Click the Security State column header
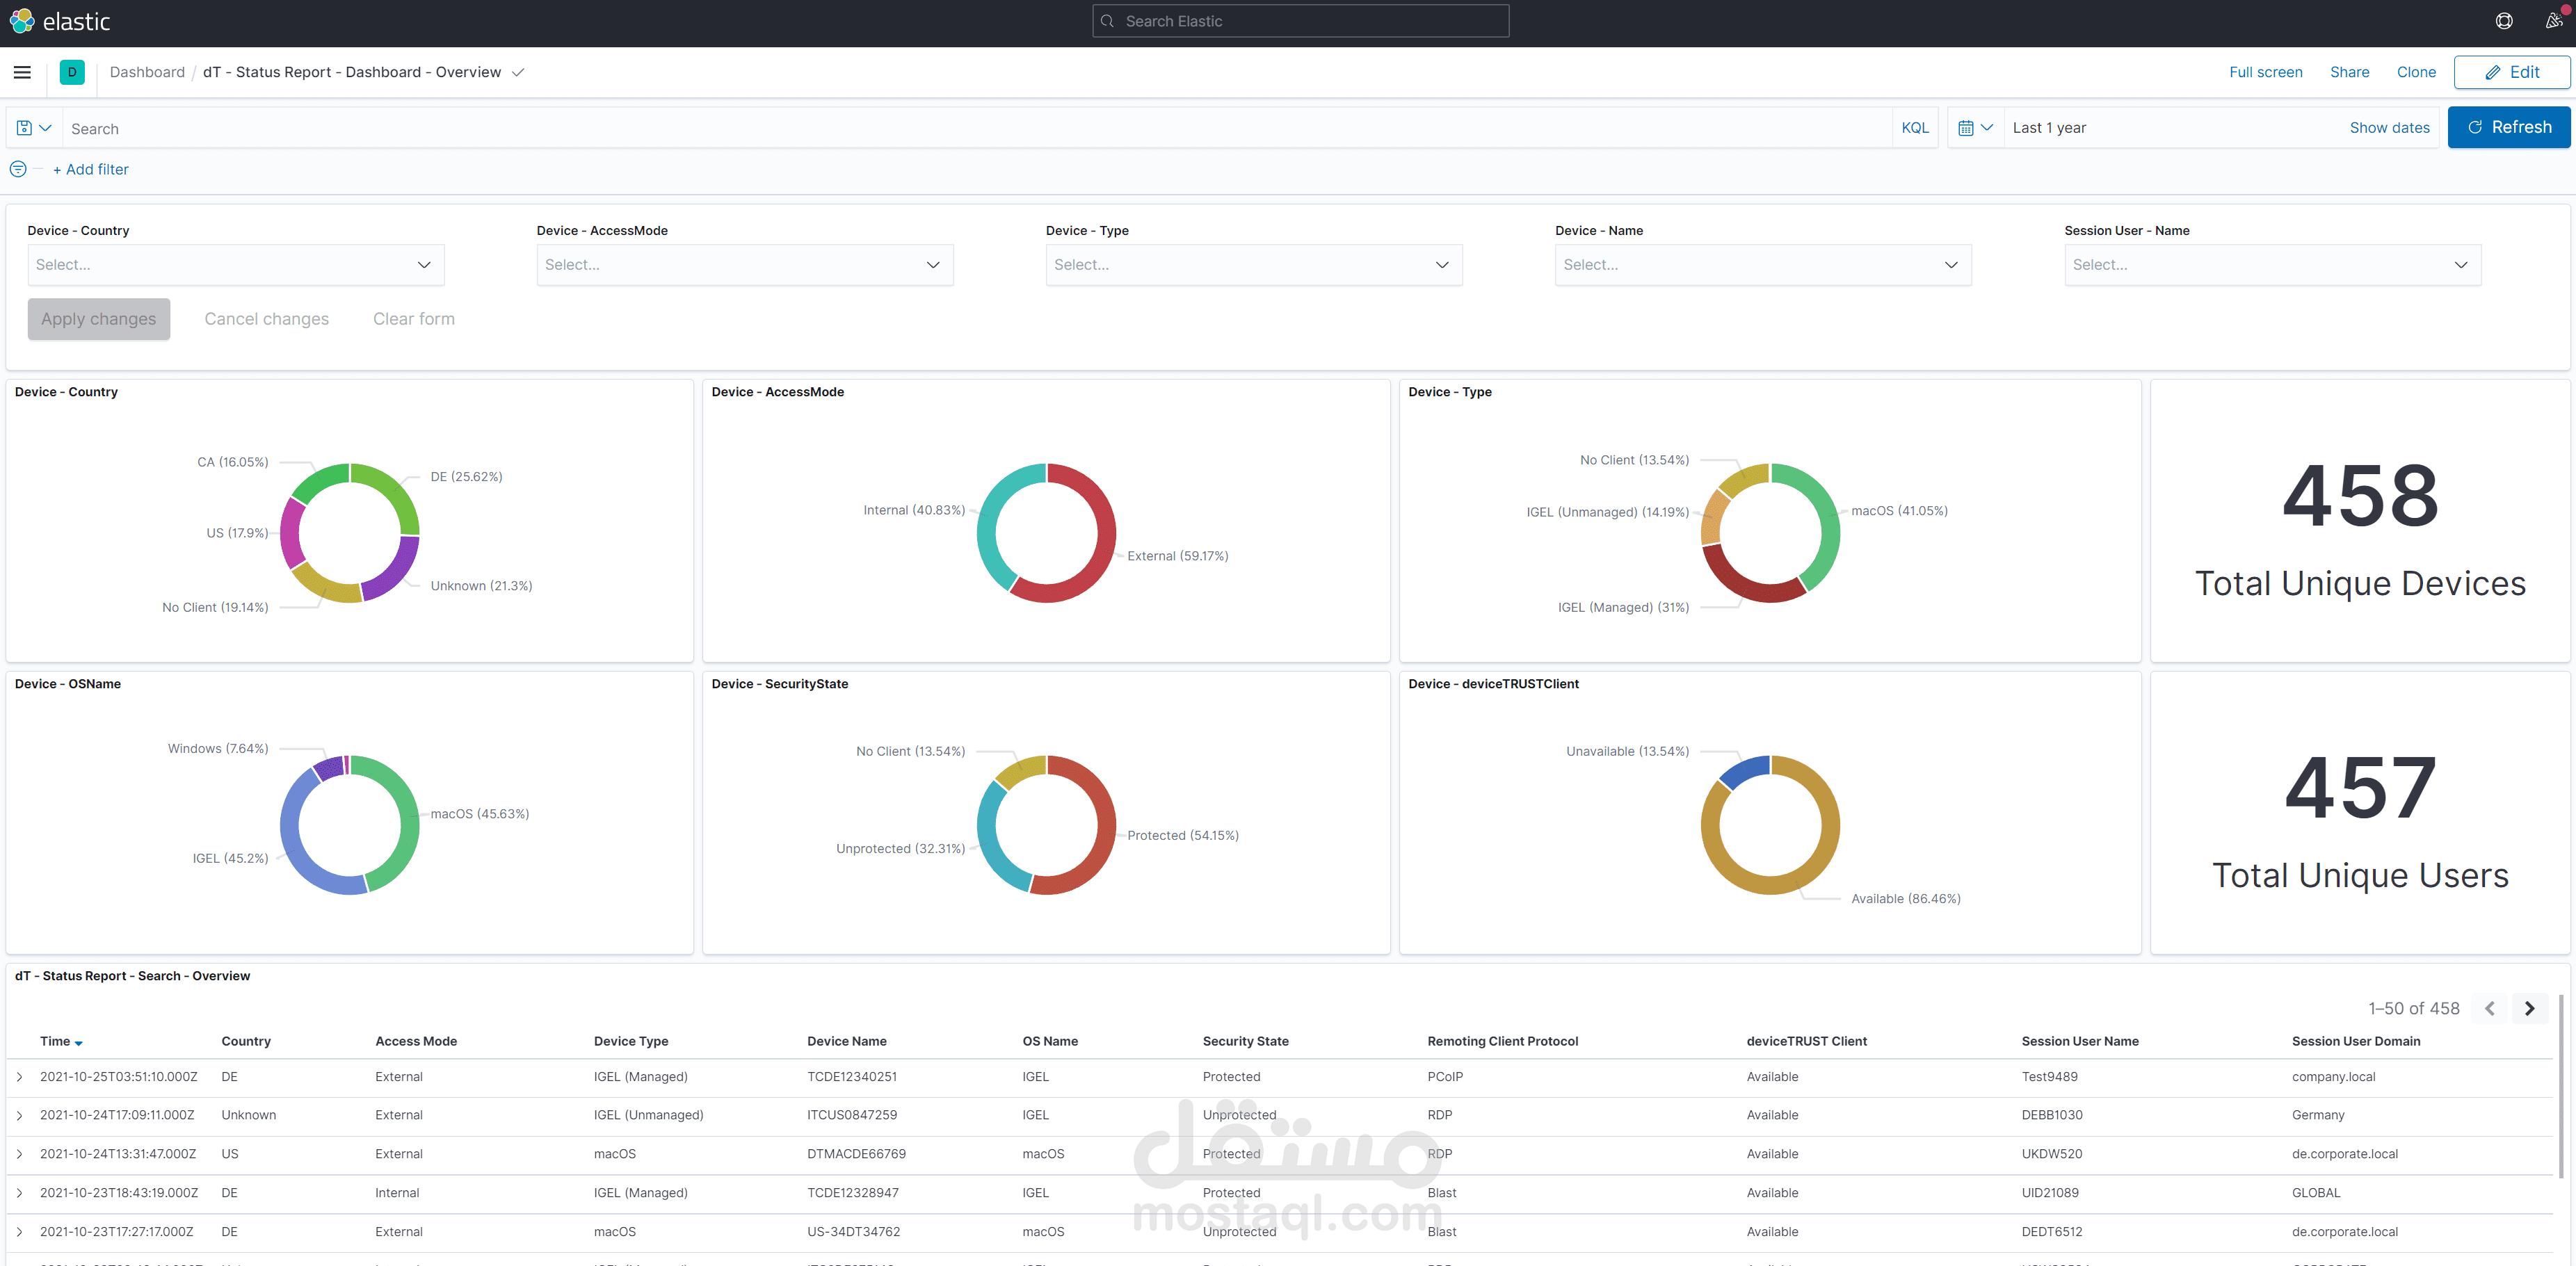This screenshot has height=1266, width=2576. click(x=1245, y=1041)
